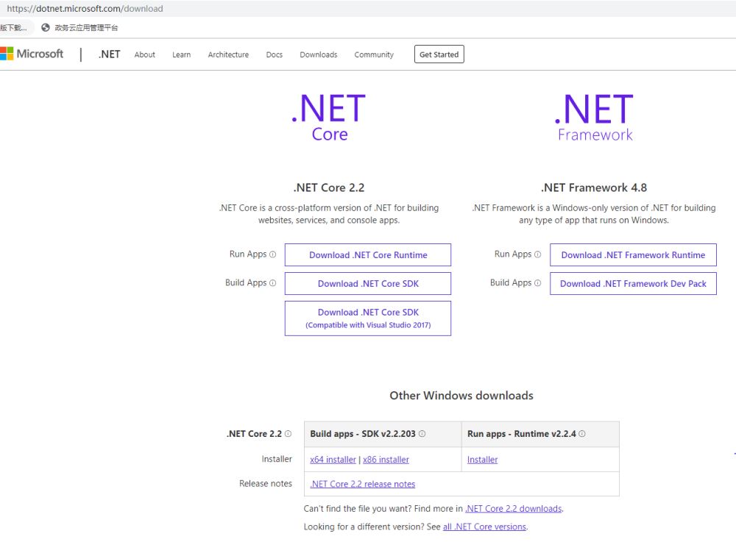Viewport: 736px width, 542px height.
Task: Open the Downloads nav item
Action: pos(318,54)
